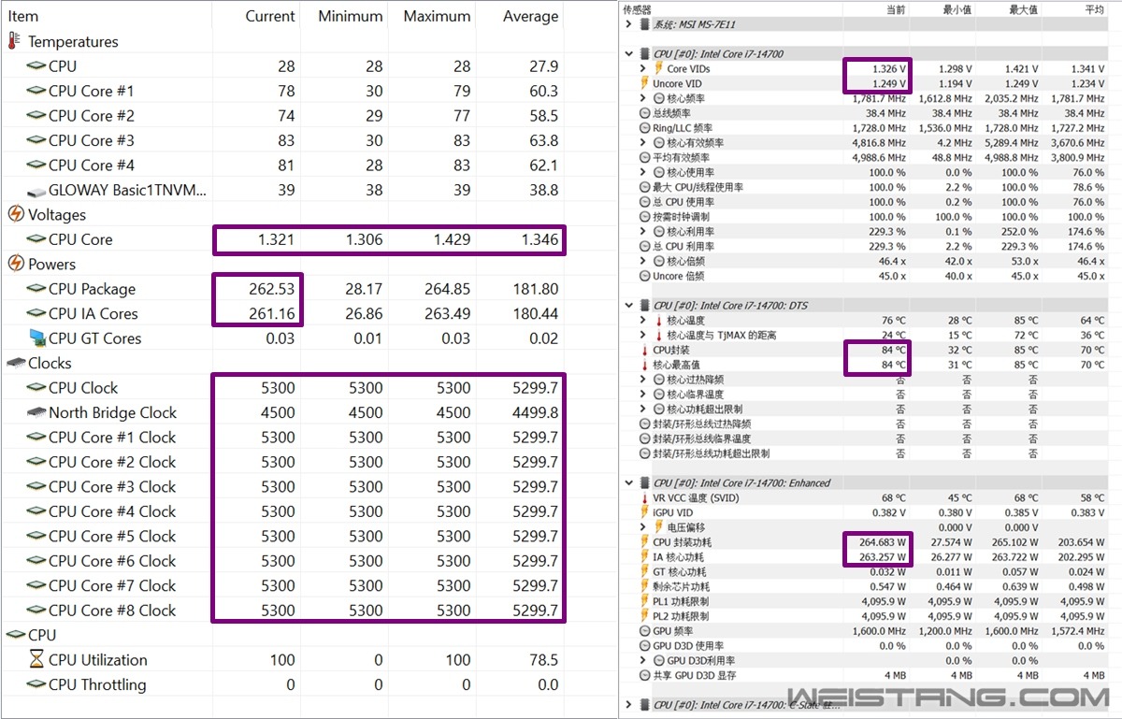Click the Average column header

530,16
